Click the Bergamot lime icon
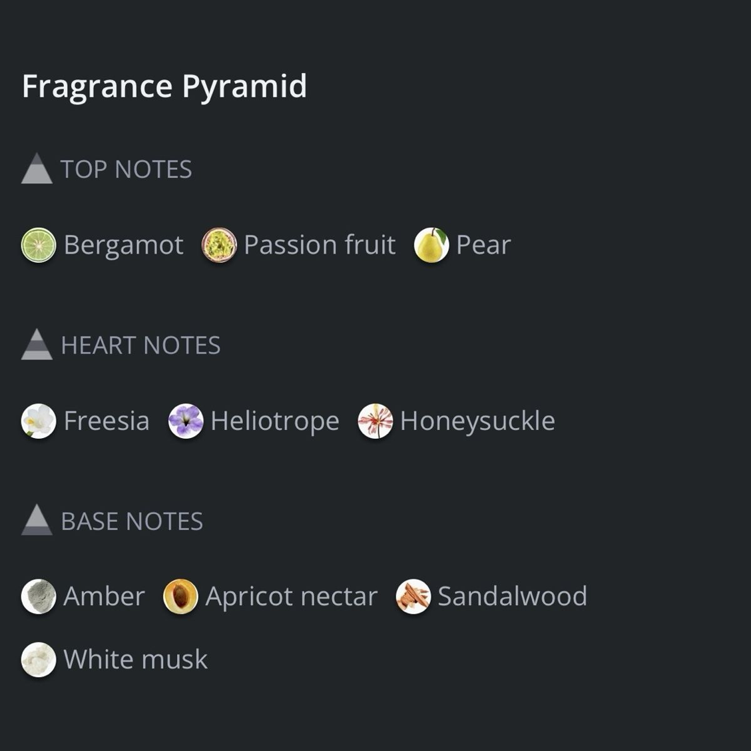 tap(39, 245)
